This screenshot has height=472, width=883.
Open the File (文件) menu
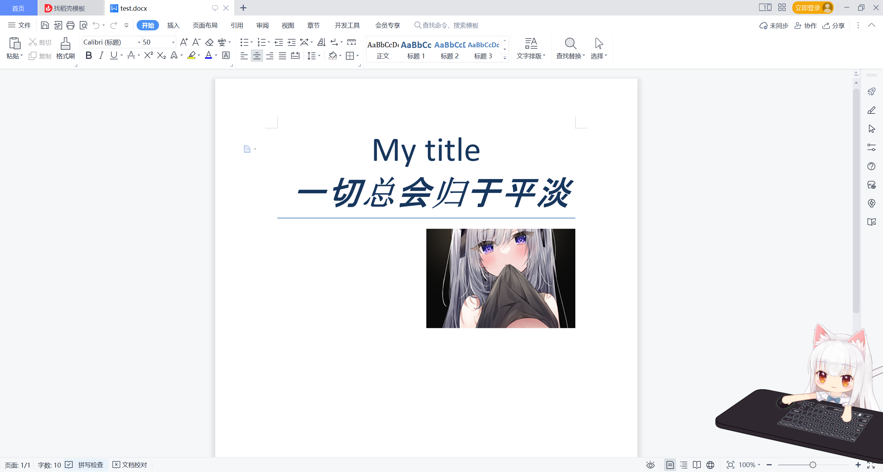click(x=20, y=25)
